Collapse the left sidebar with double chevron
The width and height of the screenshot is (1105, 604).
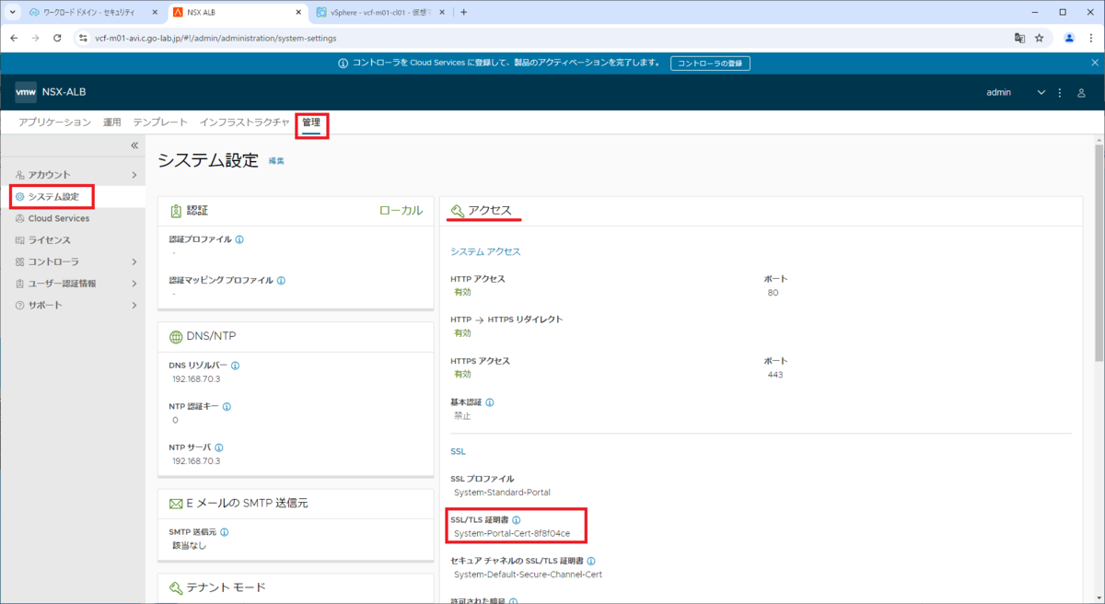[x=134, y=145]
